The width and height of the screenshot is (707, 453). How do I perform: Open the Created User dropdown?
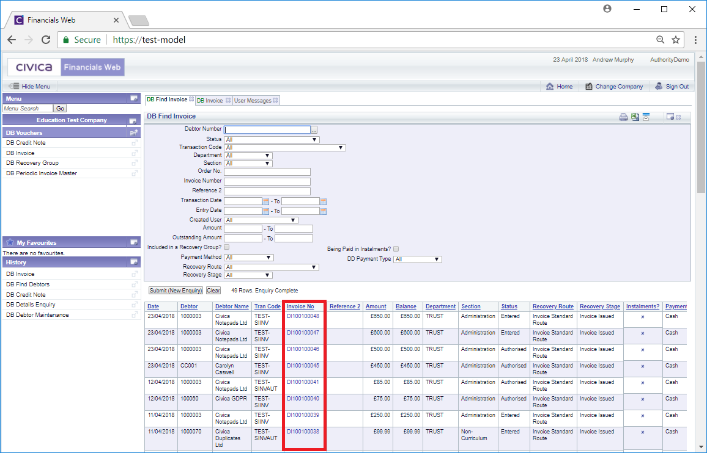pos(261,220)
